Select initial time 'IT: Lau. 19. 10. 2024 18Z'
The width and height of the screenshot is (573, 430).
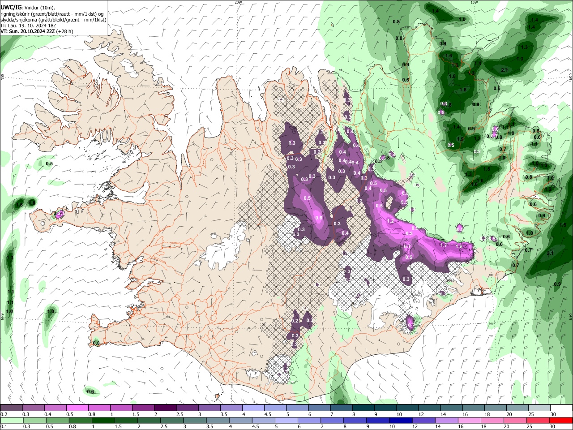(x=28, y=26)
